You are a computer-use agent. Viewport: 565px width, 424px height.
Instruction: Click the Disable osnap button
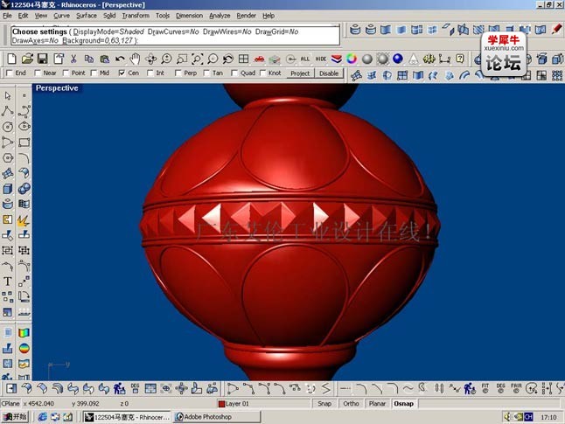coord(329,73)
